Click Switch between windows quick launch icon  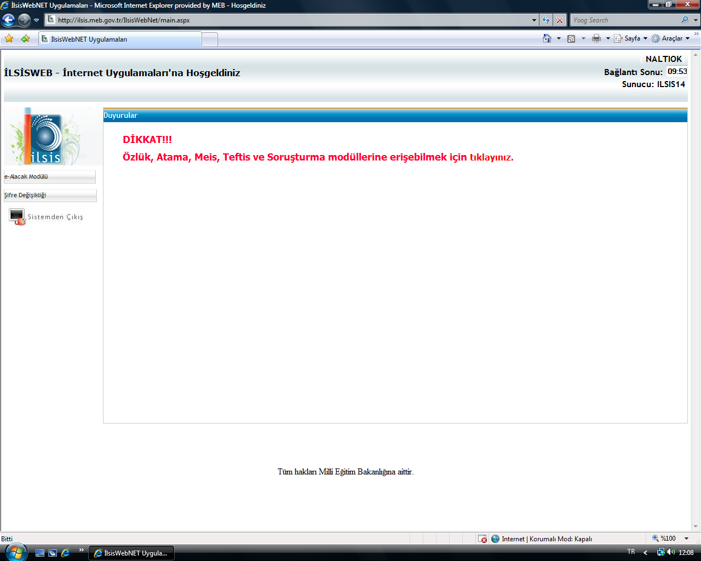53,553
